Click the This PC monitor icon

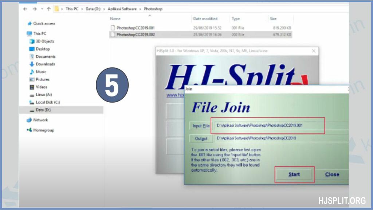29,34
